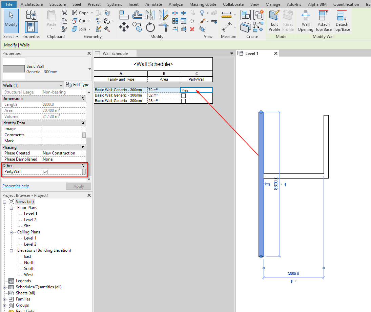Image resolution: width=371 pixels, height=312 pixels.
Task: Open the Wall Opening tool
Action: (x=305, y=20)
